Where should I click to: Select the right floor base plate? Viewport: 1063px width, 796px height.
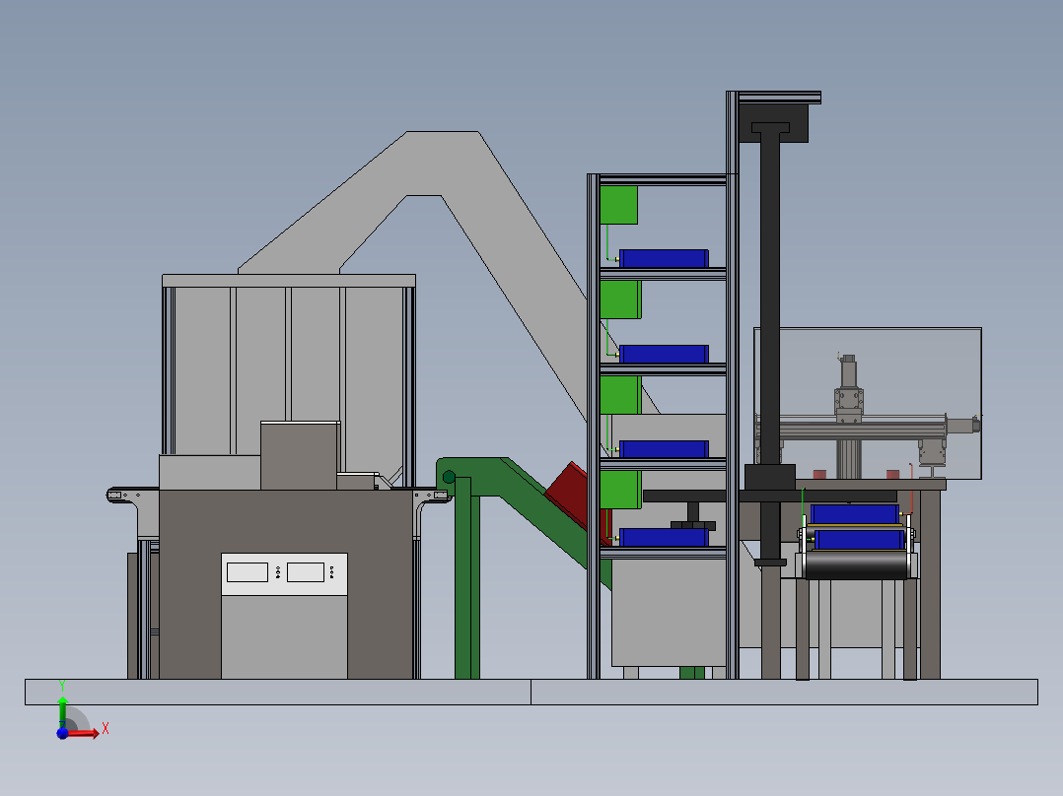click(784, 692)
